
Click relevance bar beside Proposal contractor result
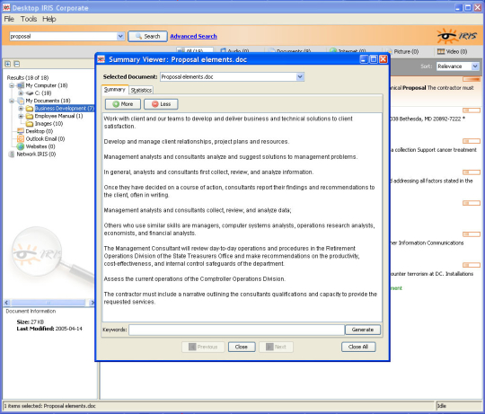coord(472,79)
